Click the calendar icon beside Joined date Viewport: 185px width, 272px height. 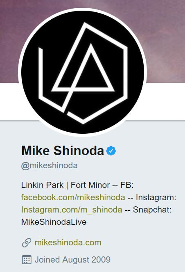27,260
